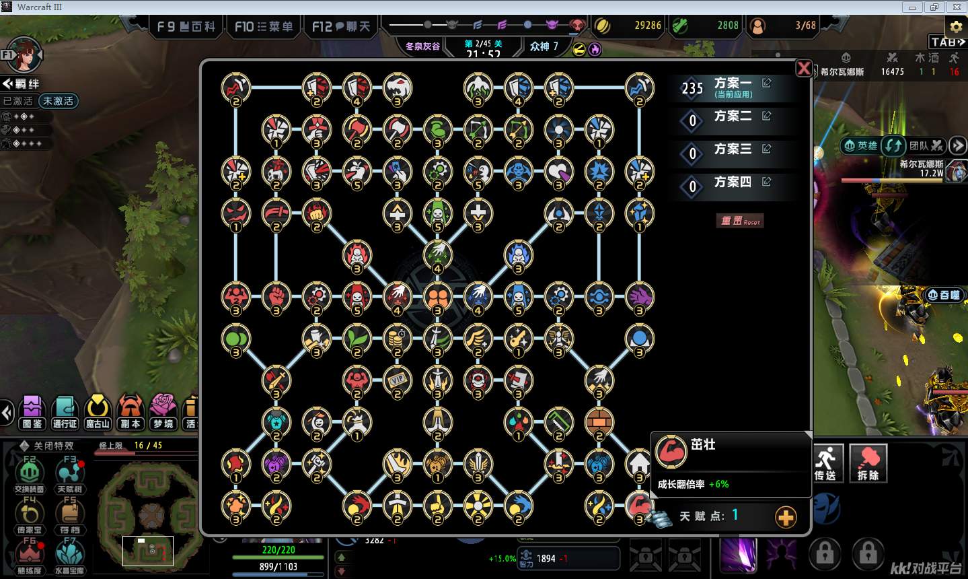This screenshot has width=968, height=579.
Task: Open the 图鉴 codex icon
Action: point(32,412)
